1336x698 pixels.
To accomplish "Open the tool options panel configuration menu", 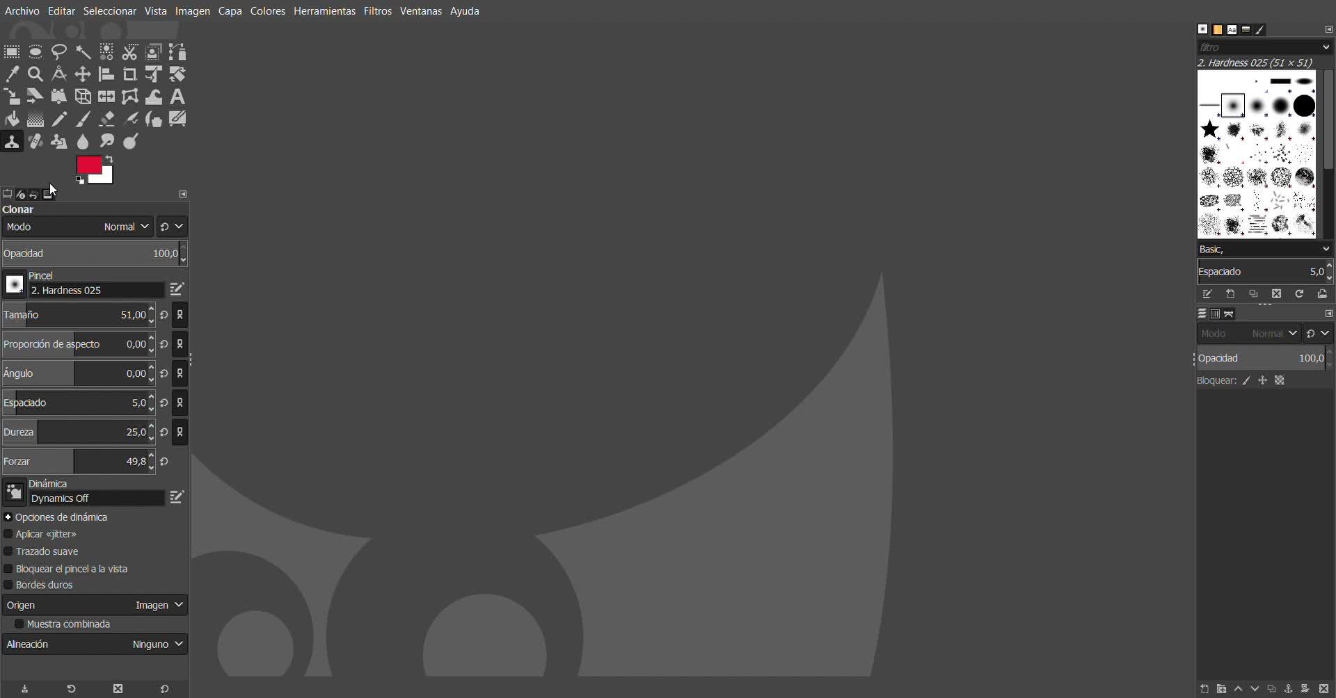I will [183, 194].
